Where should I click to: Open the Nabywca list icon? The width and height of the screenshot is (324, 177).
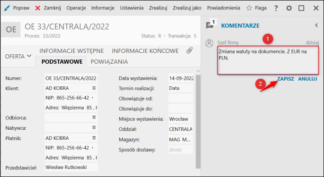pyautogui.click(x=94, y=127)
